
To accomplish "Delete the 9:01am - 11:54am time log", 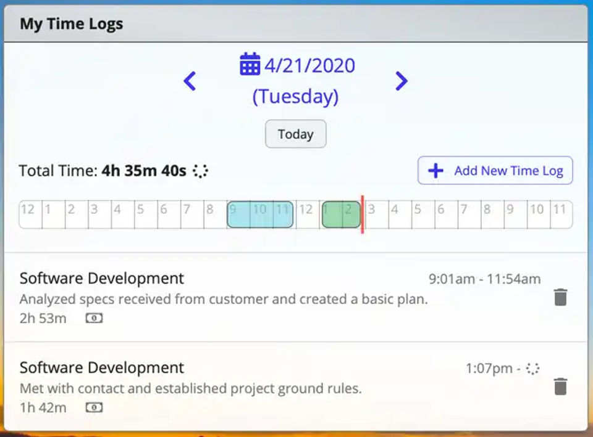I will (560, 297).
